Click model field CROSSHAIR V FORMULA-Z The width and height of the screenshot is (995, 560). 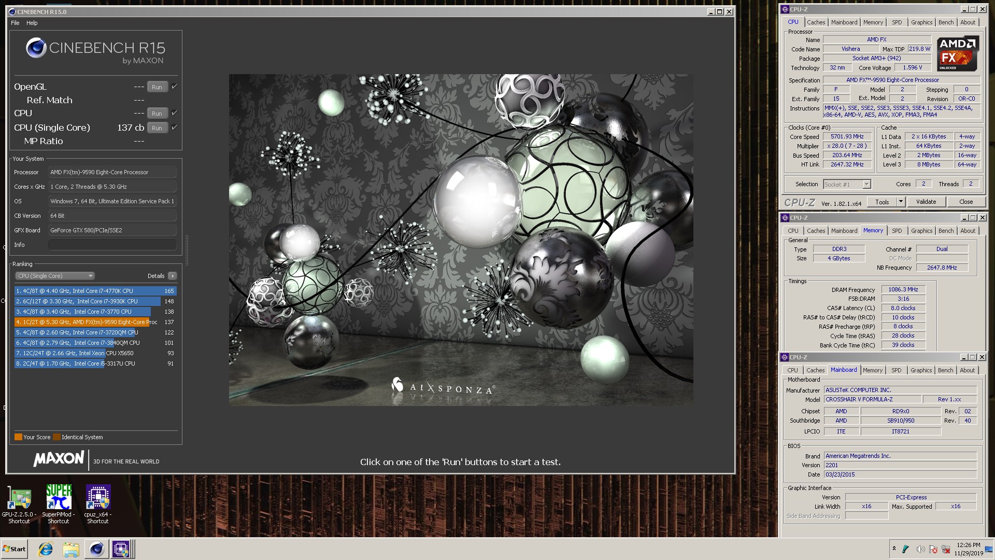(x=873, y=399)
